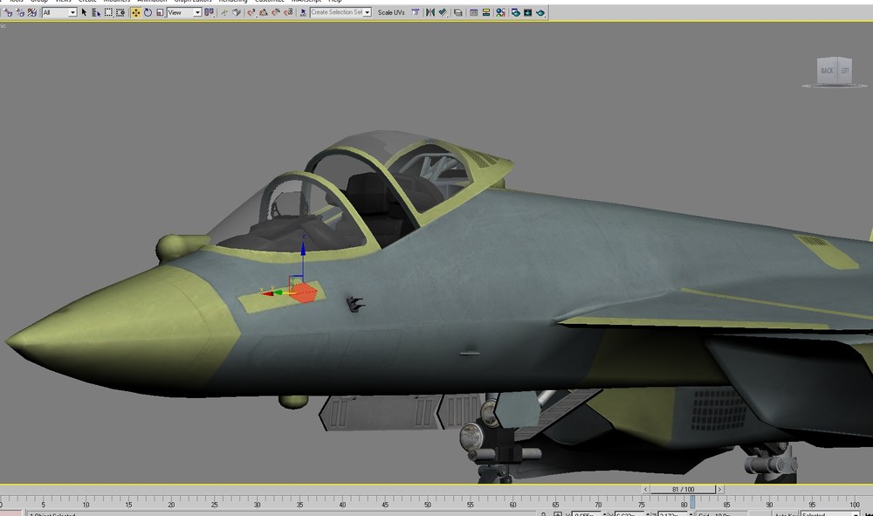Click the 81 / 100 time slider handle

pos(683,489)
